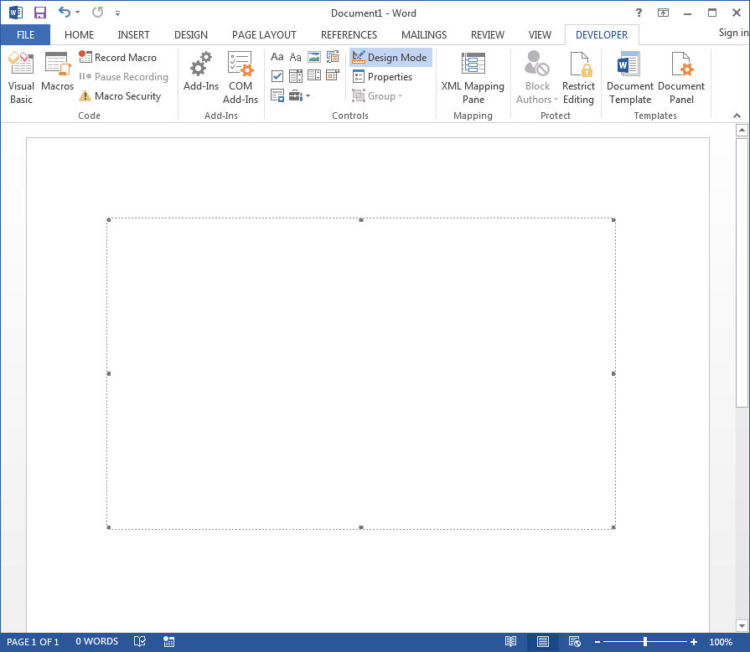Open control Properties
This screenshot has height=652, width=750.
[382, 77]
